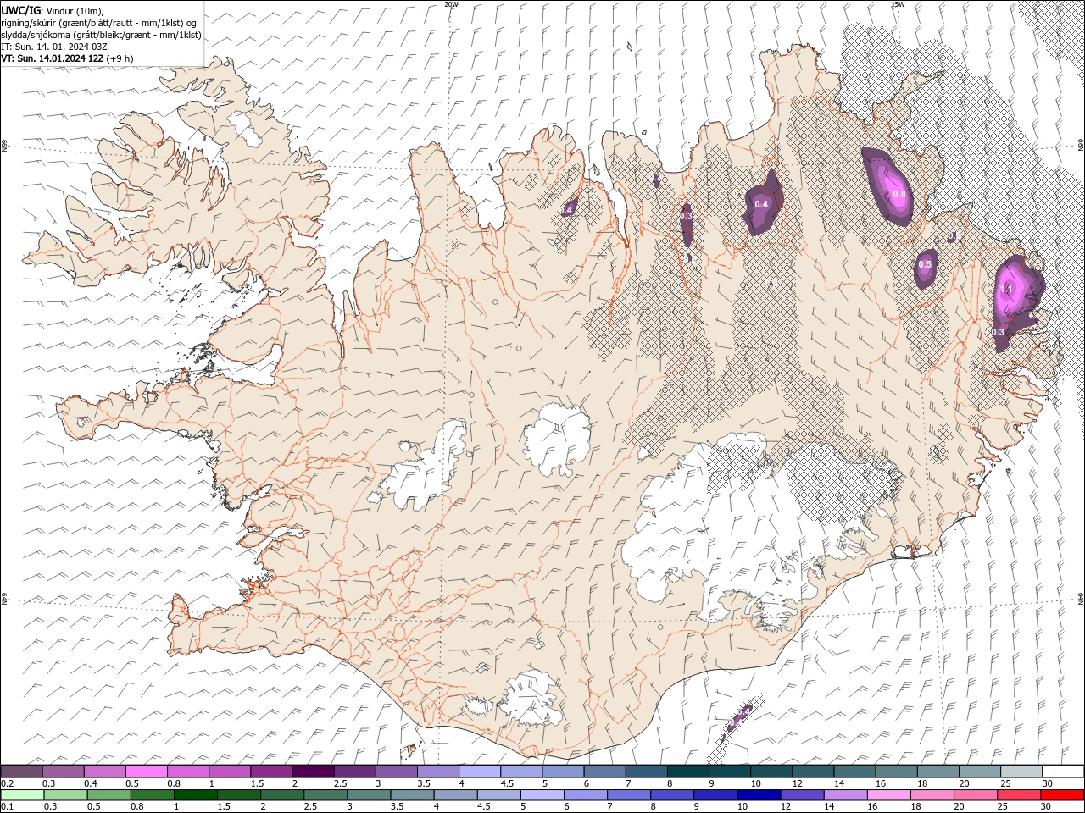This screenshot has height=813, width=1085.
Task: Select the 'VT: Sun. 14.01.2024 12Z (+9 h)' line
Action: click(67, 58)
